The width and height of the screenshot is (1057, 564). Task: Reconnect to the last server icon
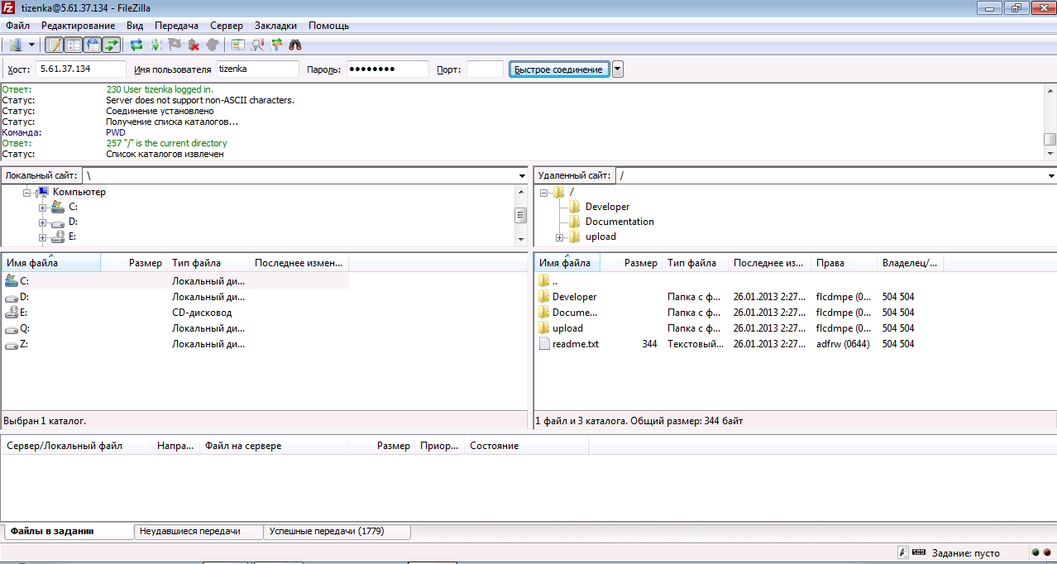213,45
